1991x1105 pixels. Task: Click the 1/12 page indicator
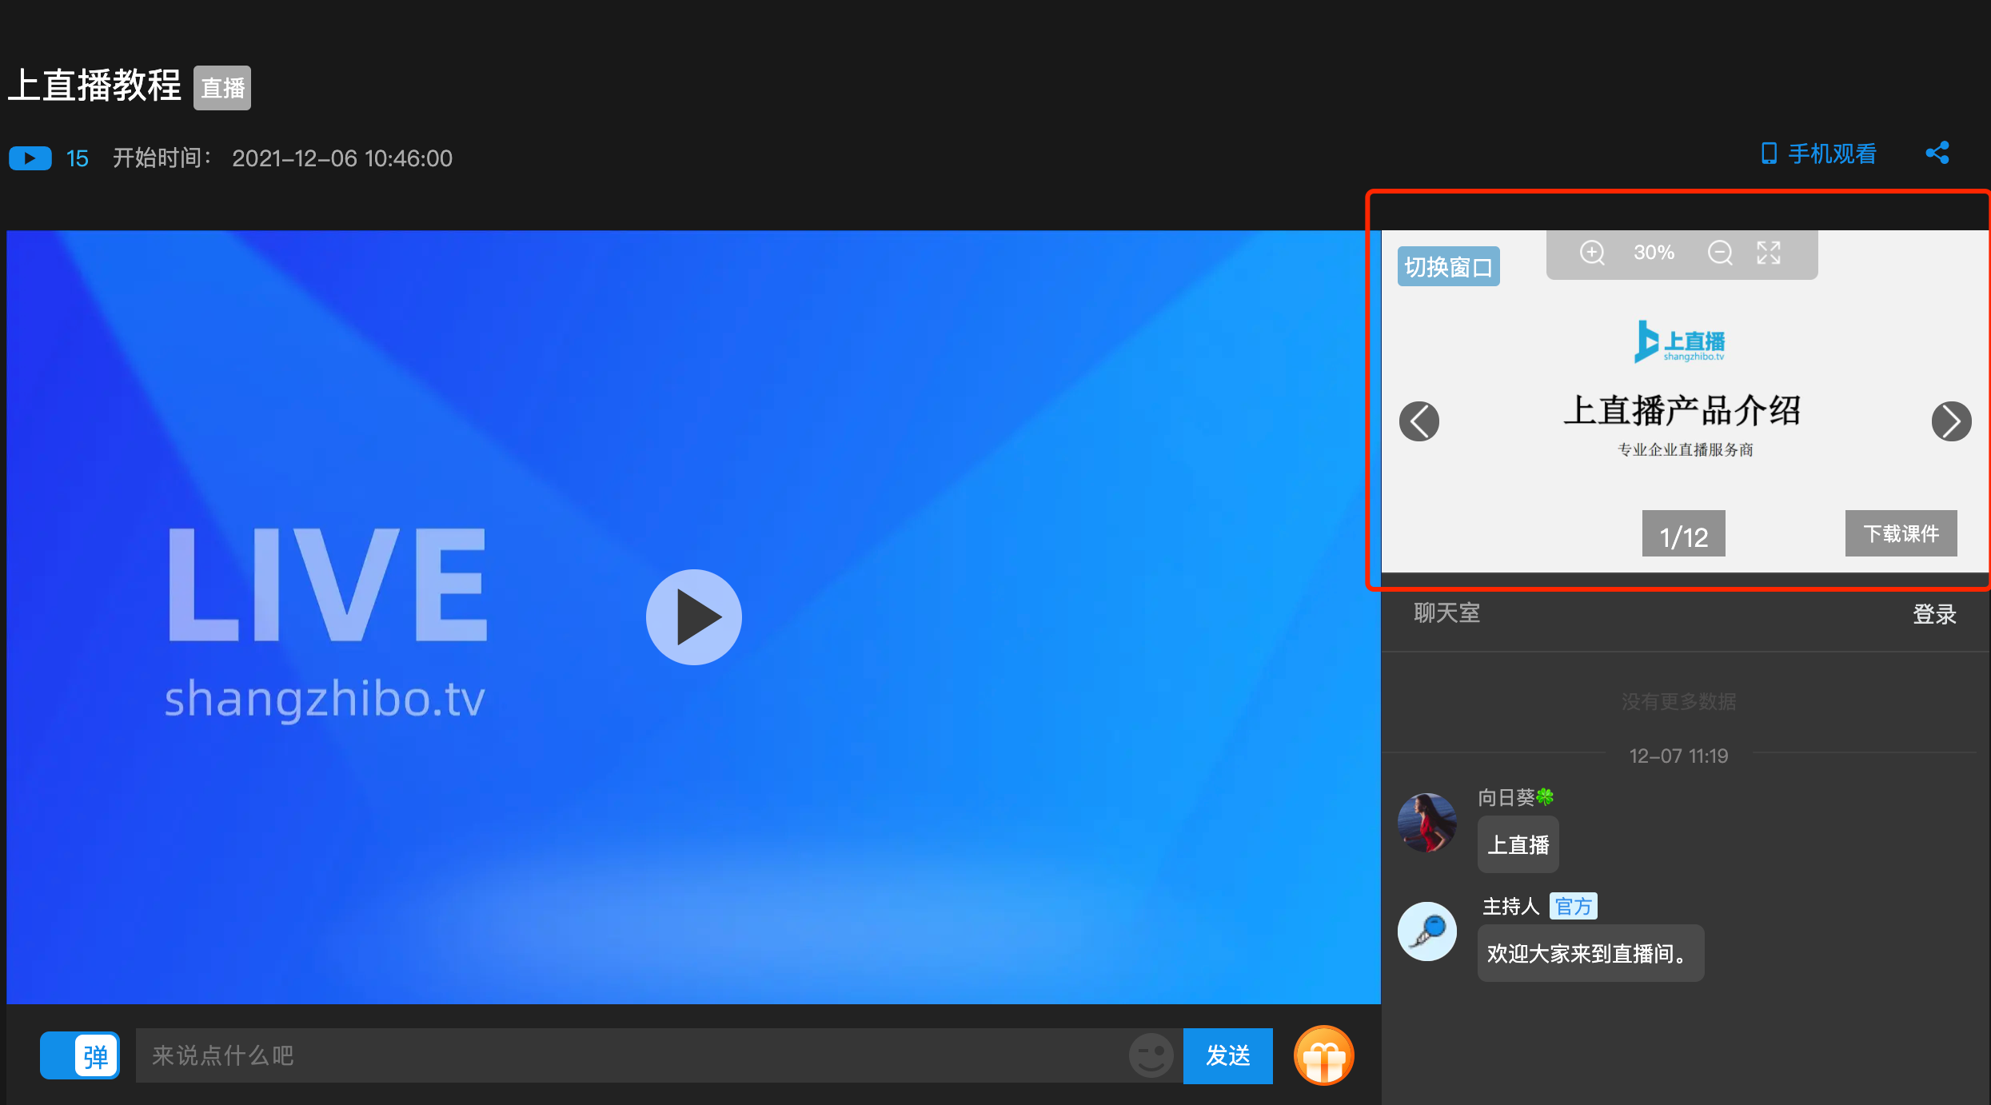(x=1683, y=534)
